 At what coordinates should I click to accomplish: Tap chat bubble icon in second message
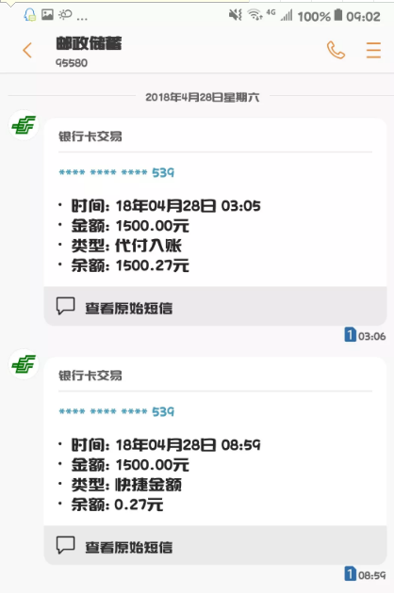point(66,545)
